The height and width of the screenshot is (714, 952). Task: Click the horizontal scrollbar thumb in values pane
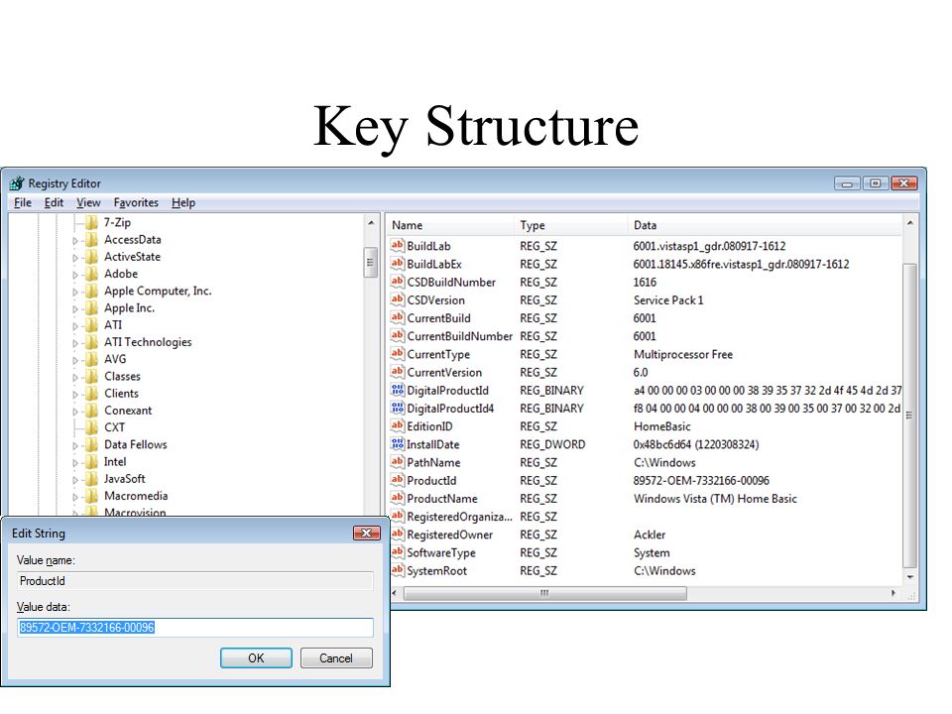pos(544,593)
